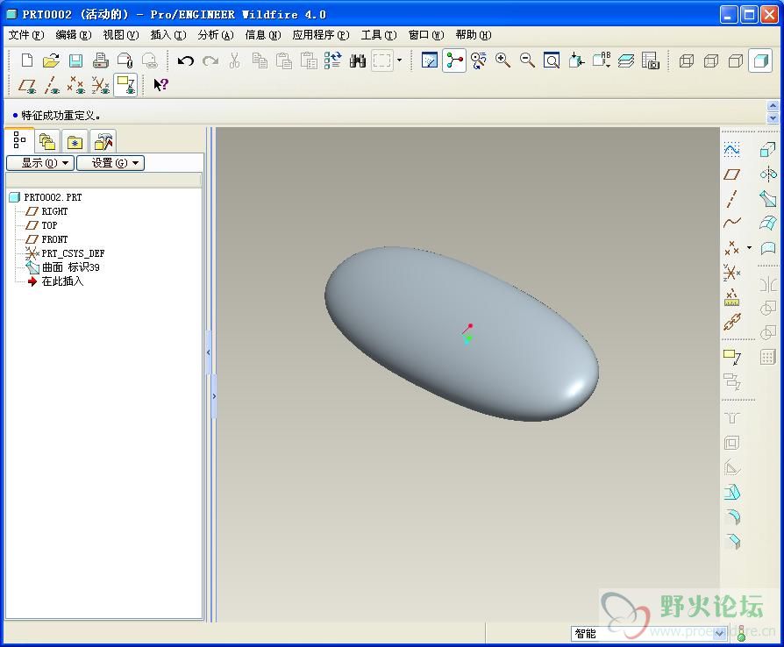The image size is (784, 647).
Task: Switch to no hidden display mode
Action: point(736,60)
